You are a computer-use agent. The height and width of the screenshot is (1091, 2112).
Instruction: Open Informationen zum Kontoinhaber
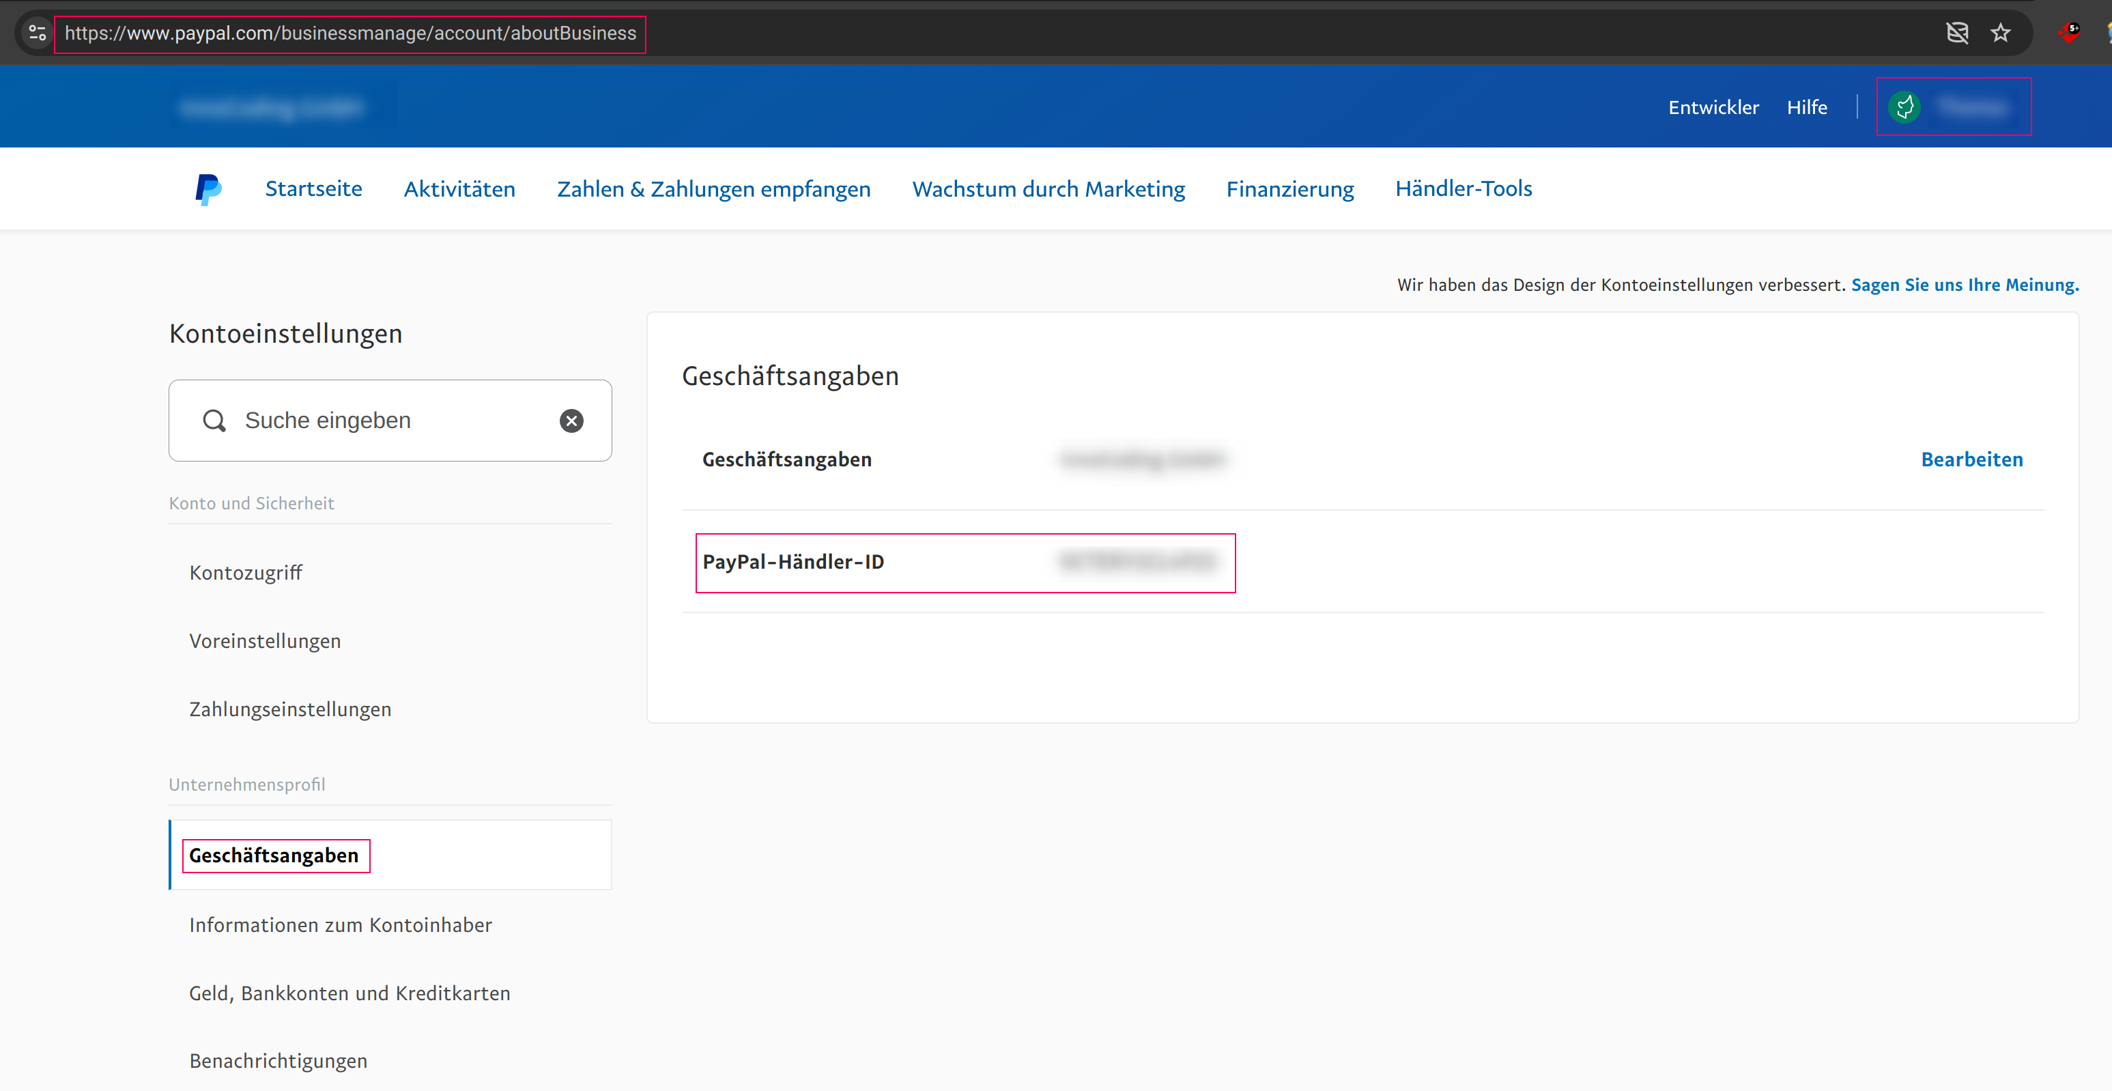[x=340, y=924]
